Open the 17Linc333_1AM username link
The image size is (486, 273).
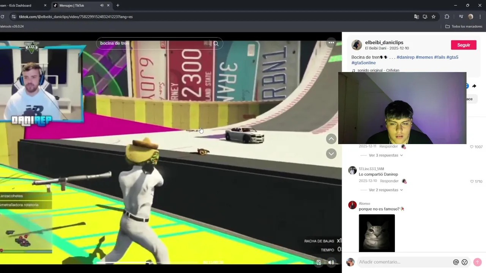click(371, 169)
